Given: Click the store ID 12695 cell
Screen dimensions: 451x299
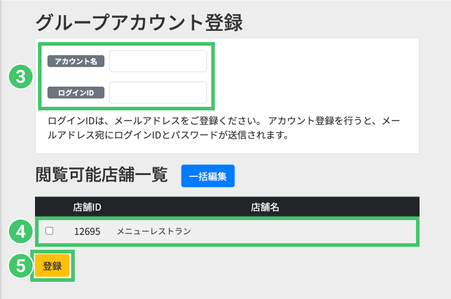Looking at the screenshot, I should [x=87, y=231].
